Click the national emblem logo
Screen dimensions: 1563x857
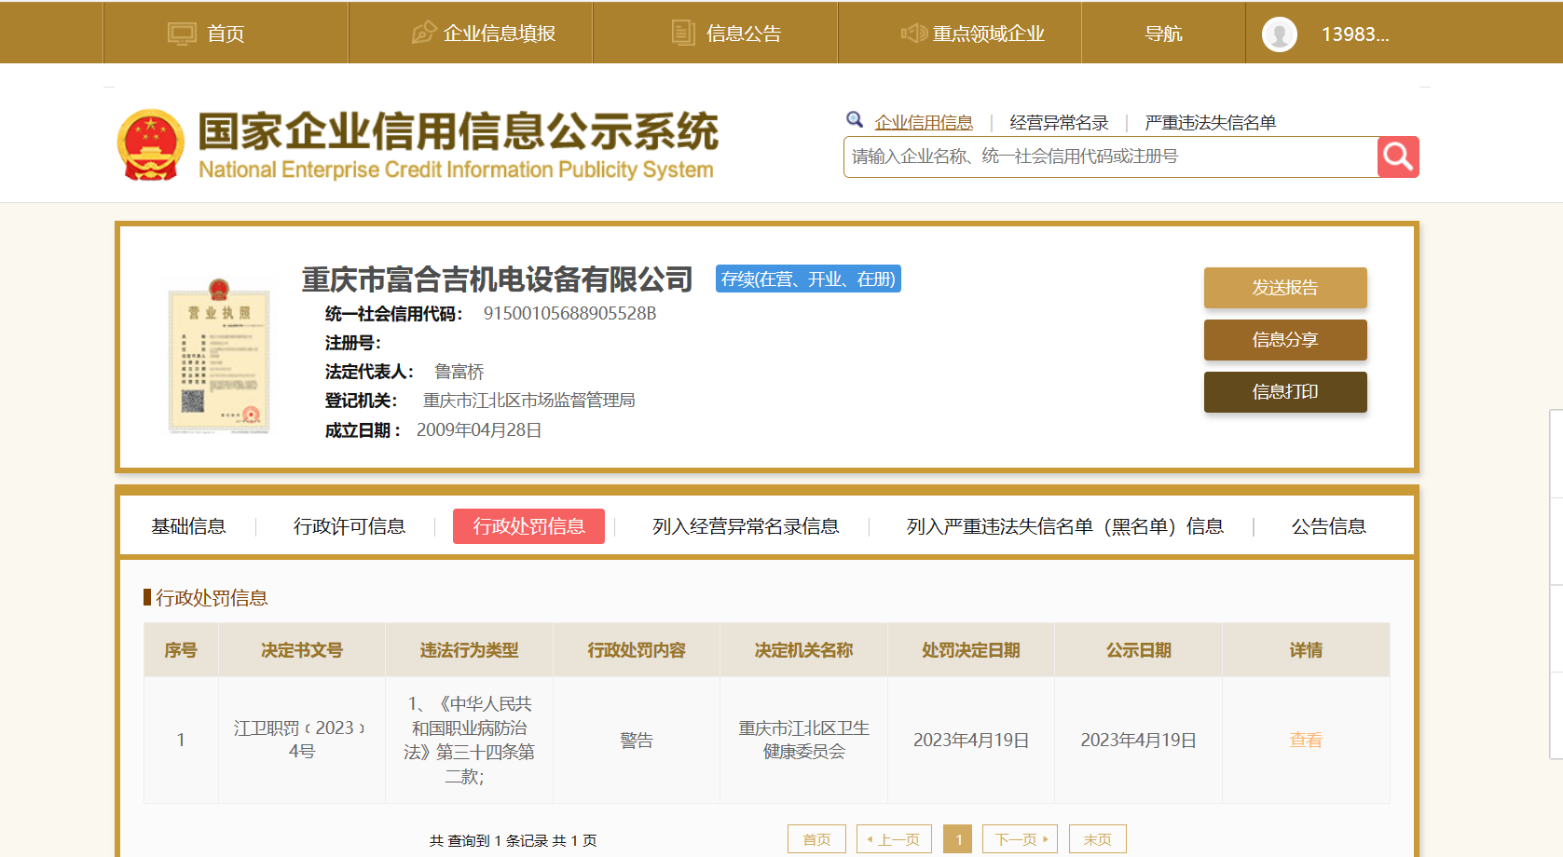click(151, 145)
